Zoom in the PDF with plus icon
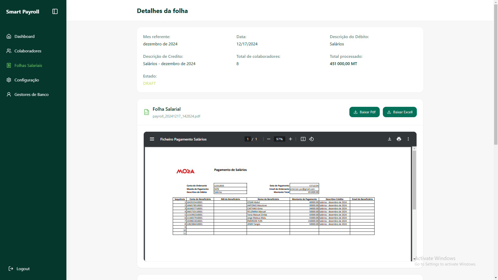 pos(290,139)
